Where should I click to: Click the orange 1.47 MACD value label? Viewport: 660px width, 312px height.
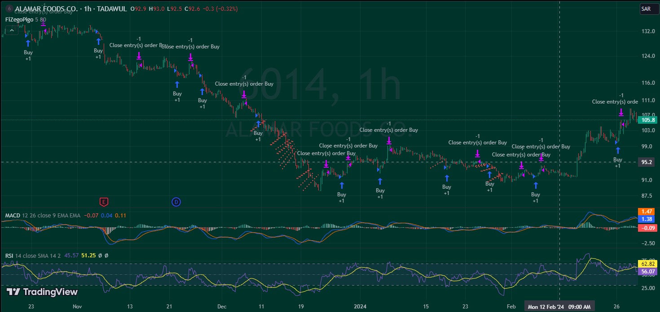coord(647,212)
